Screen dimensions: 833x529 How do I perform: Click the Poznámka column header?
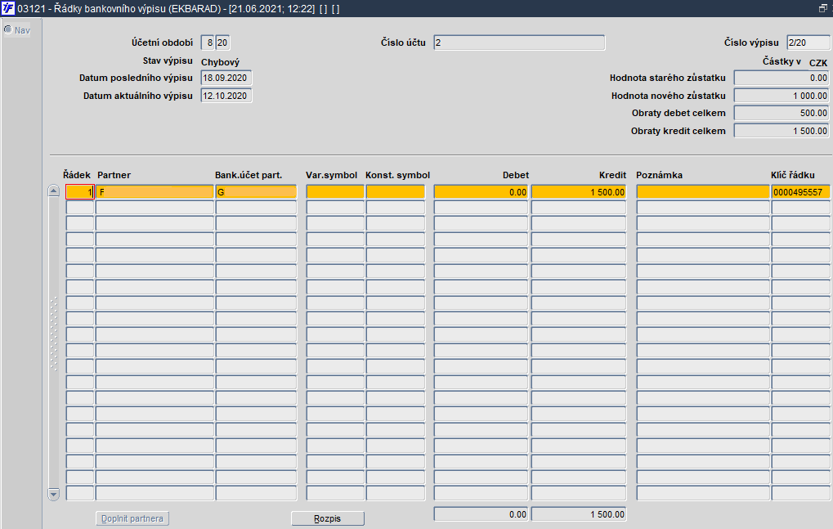coord(659,175)
